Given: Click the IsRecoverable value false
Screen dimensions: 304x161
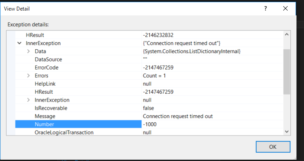Looking at the screenshot, I should 148,108.
